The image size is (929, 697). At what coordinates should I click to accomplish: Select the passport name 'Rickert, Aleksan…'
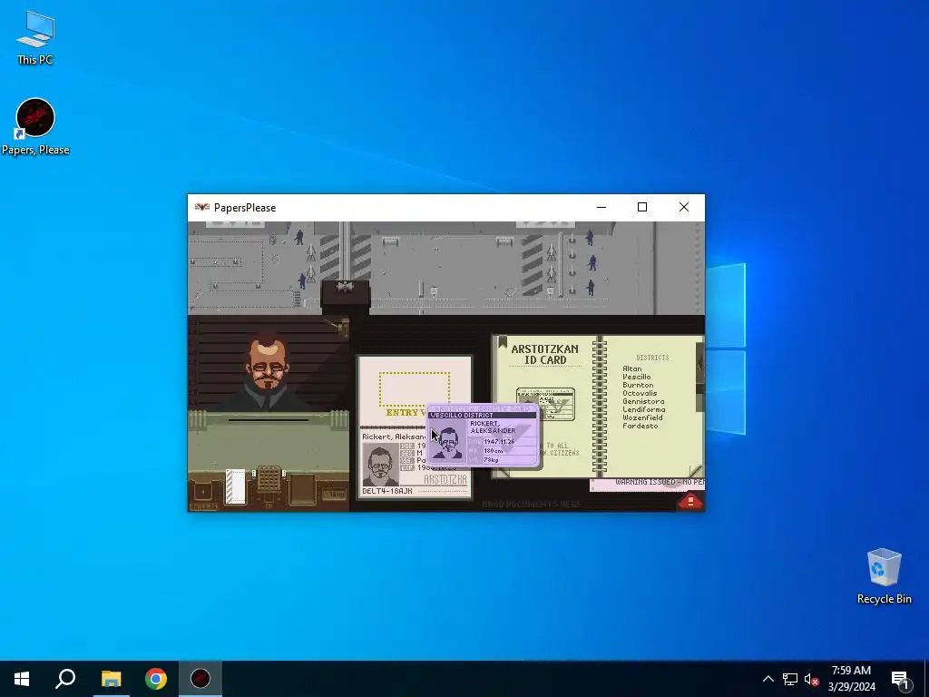click(395, 437)
